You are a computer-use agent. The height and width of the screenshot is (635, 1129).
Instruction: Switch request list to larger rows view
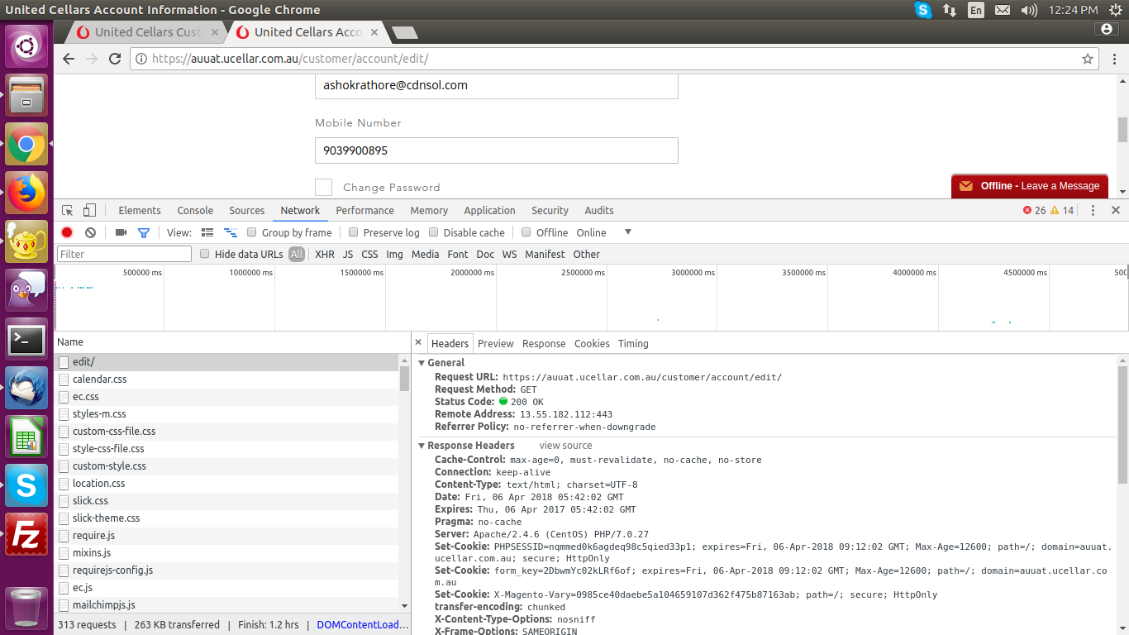pyautogui.click(x=207, y=232)
